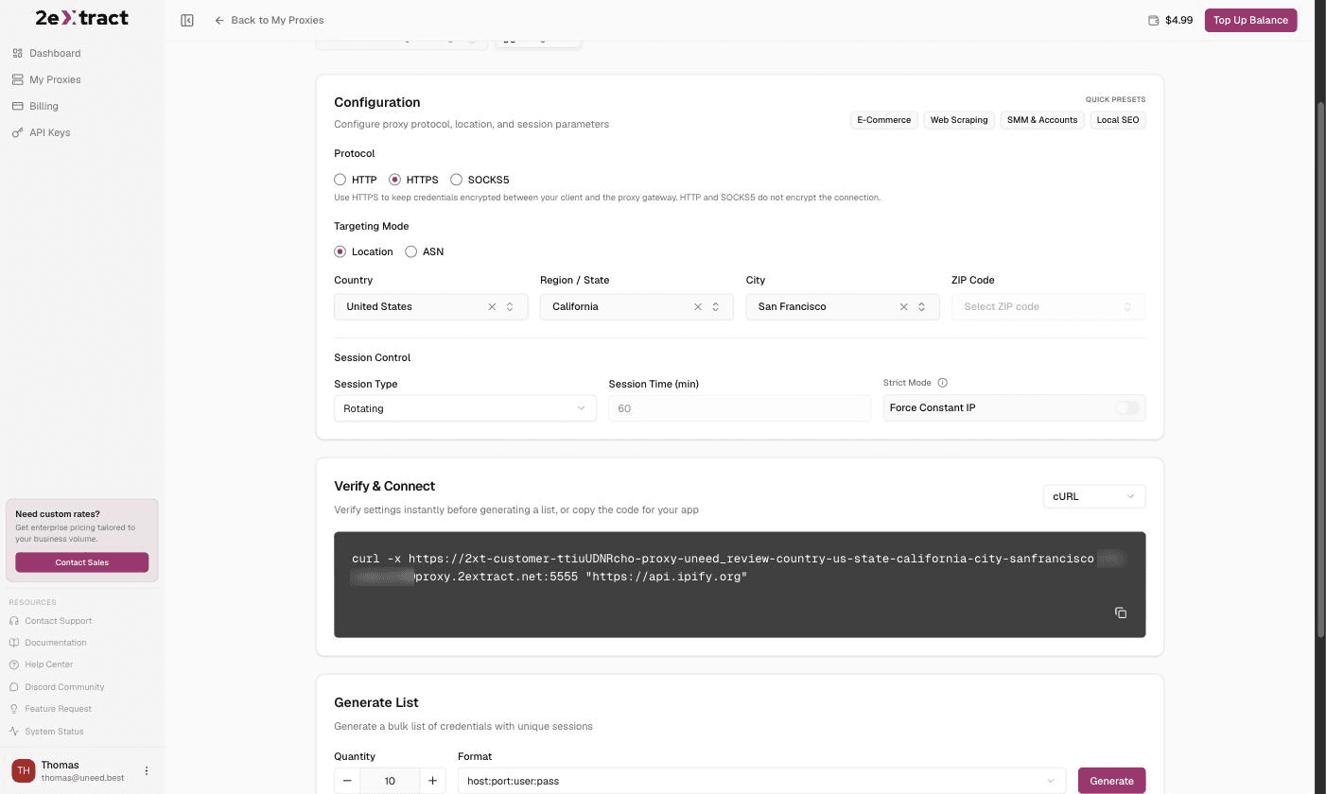Click the Billing card icon
The height and width of the screenshot is (794, 1326).
tap(17, 106)
